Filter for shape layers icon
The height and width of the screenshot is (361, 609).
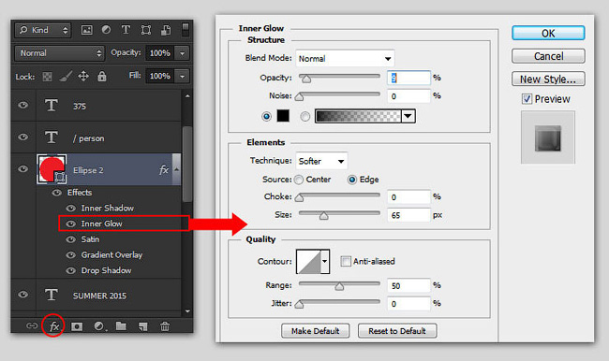tap(146, 30)
